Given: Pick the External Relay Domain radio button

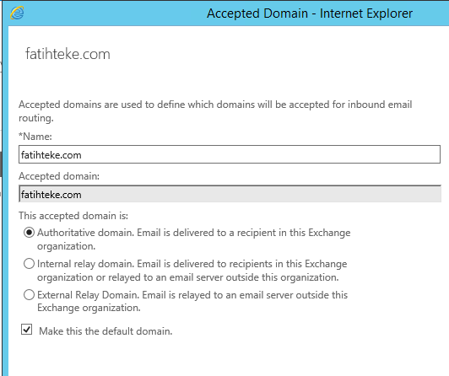Looking at the screenshot, I should 29,295.
